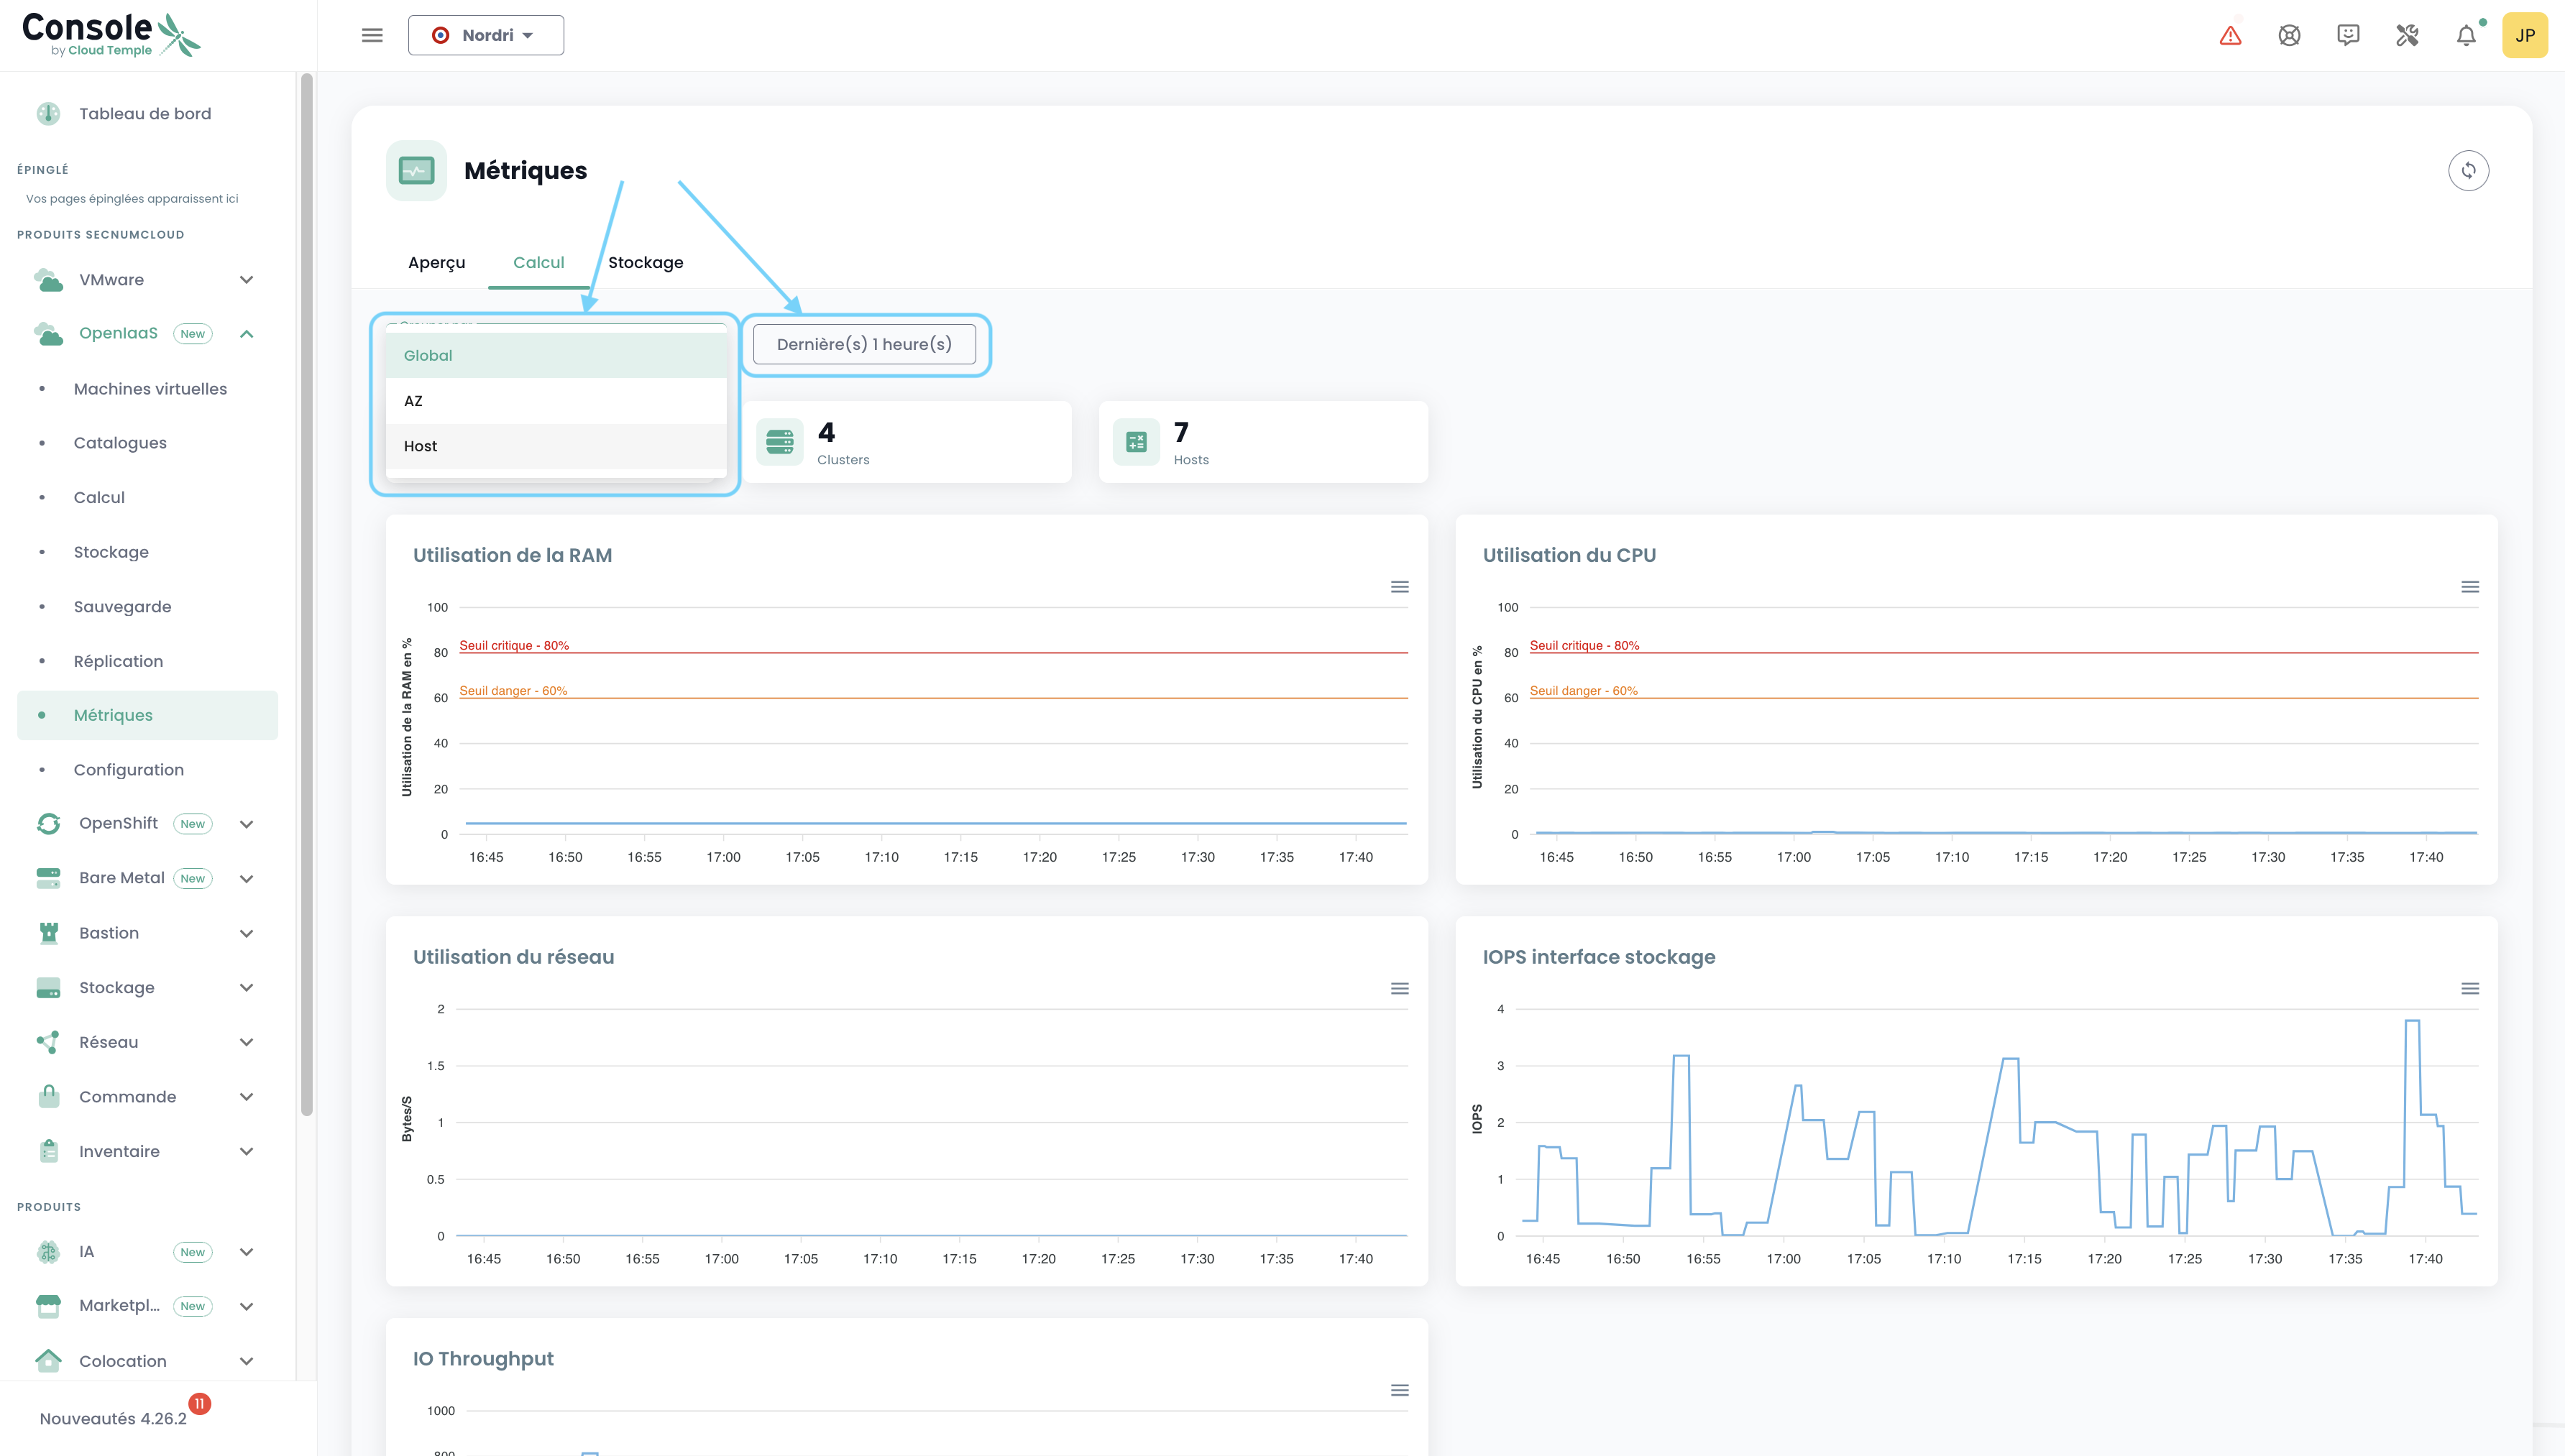This screenshot has height=1456, width=2565.
Task: Toggle the sidebar hamburger menu
Action: coord(372,36)
